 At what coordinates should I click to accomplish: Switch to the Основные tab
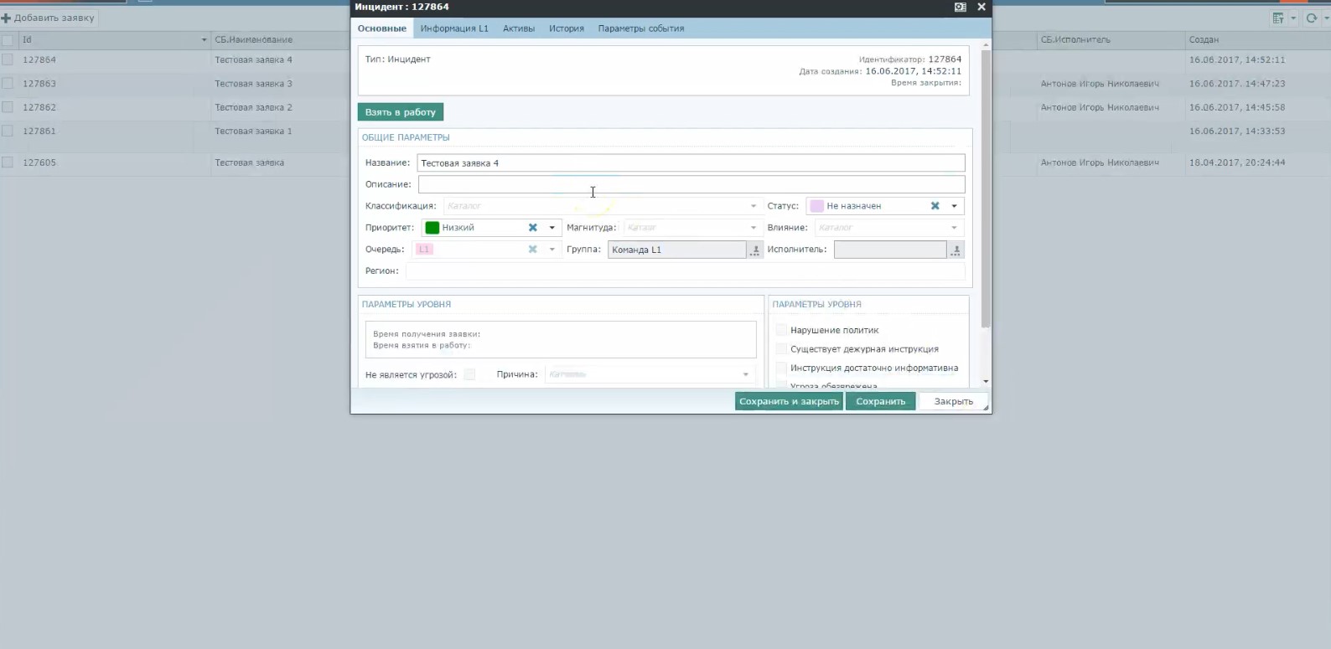382,28
